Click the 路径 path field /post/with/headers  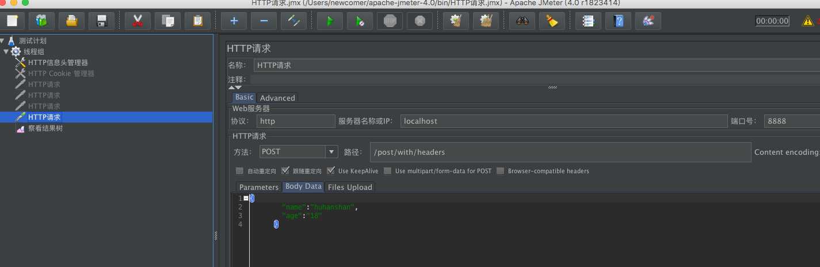(560, 152)
